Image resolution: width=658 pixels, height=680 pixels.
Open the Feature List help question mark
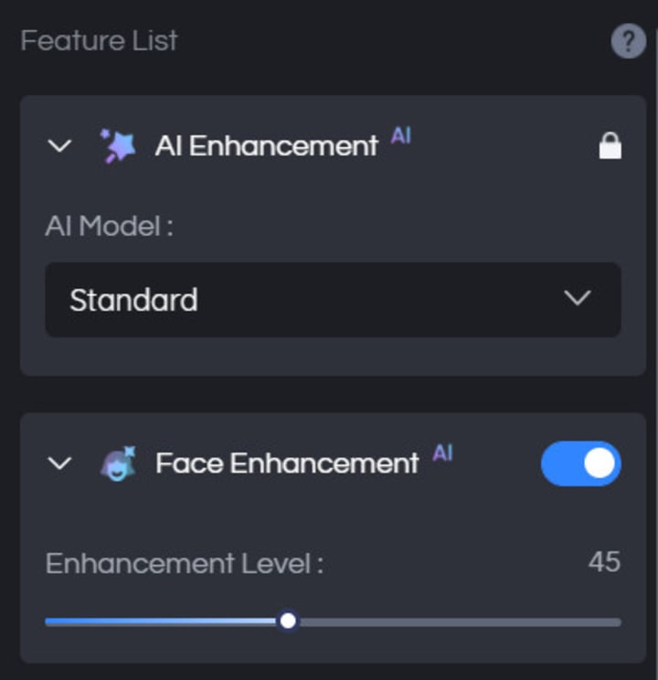pyautogui.click(x=628, y=41)
